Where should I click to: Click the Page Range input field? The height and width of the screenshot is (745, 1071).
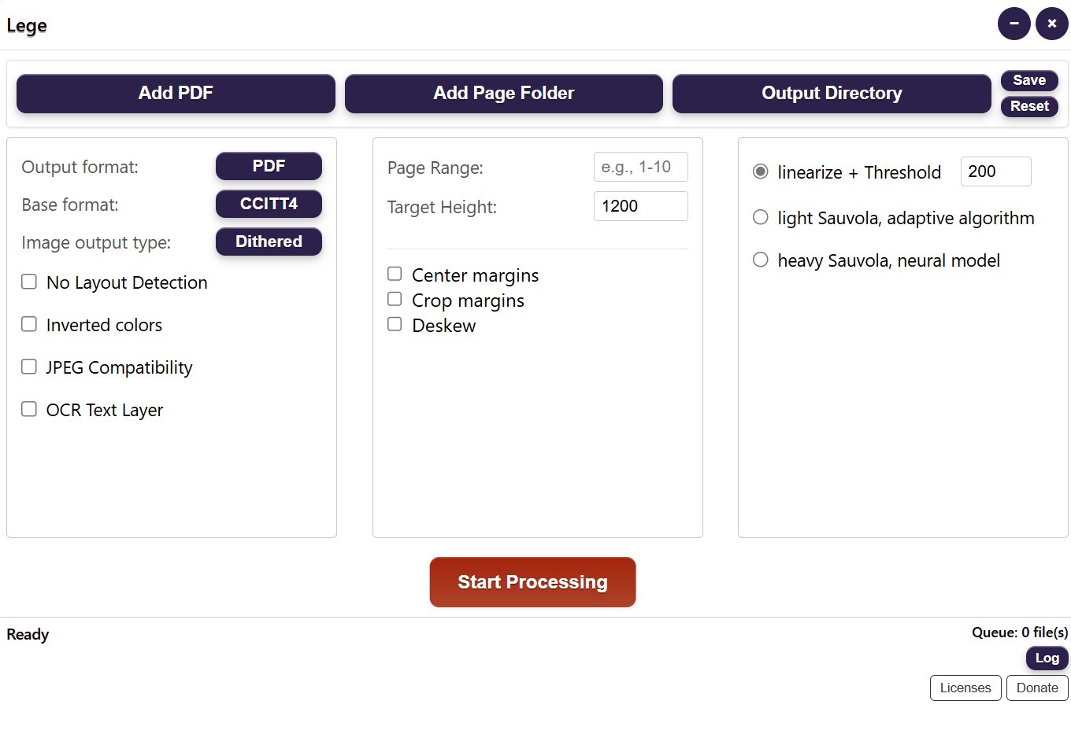click(x=640, y=167)
